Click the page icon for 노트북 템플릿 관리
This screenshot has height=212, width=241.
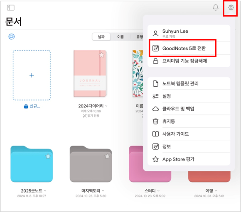[155, 83]
